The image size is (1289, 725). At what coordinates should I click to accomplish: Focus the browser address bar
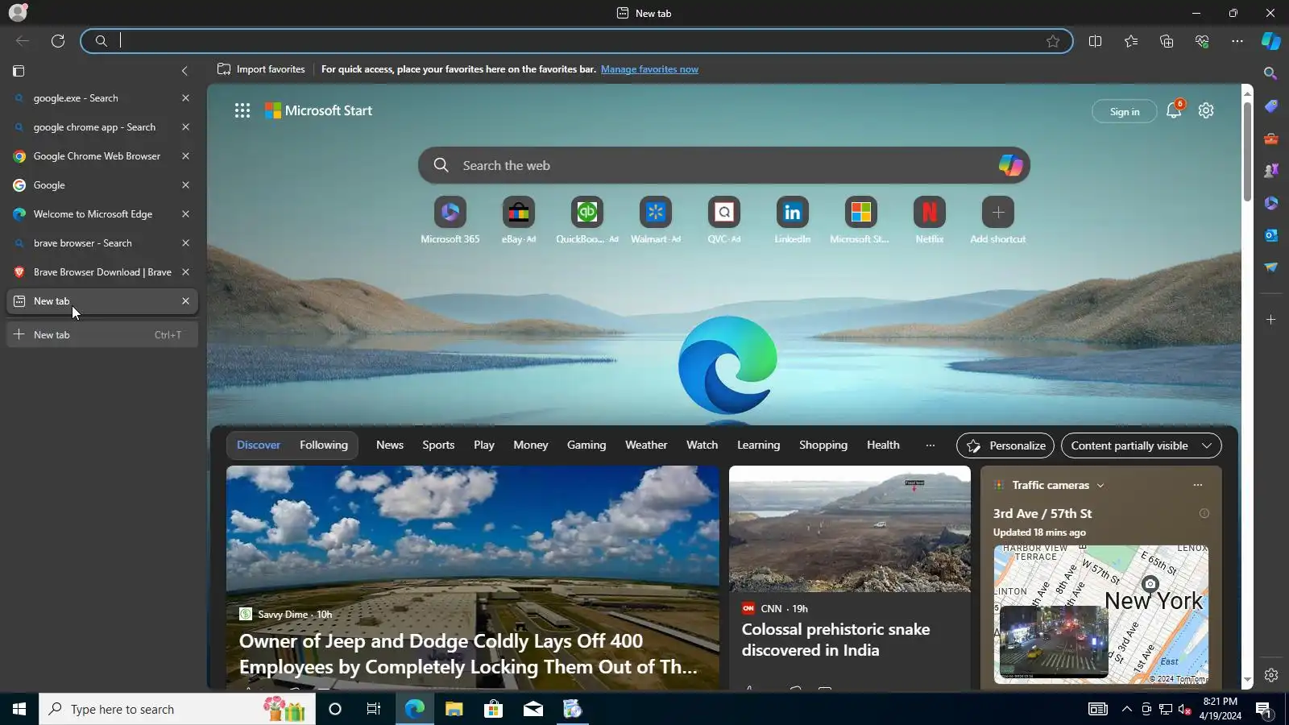click(x=577, y=41)
